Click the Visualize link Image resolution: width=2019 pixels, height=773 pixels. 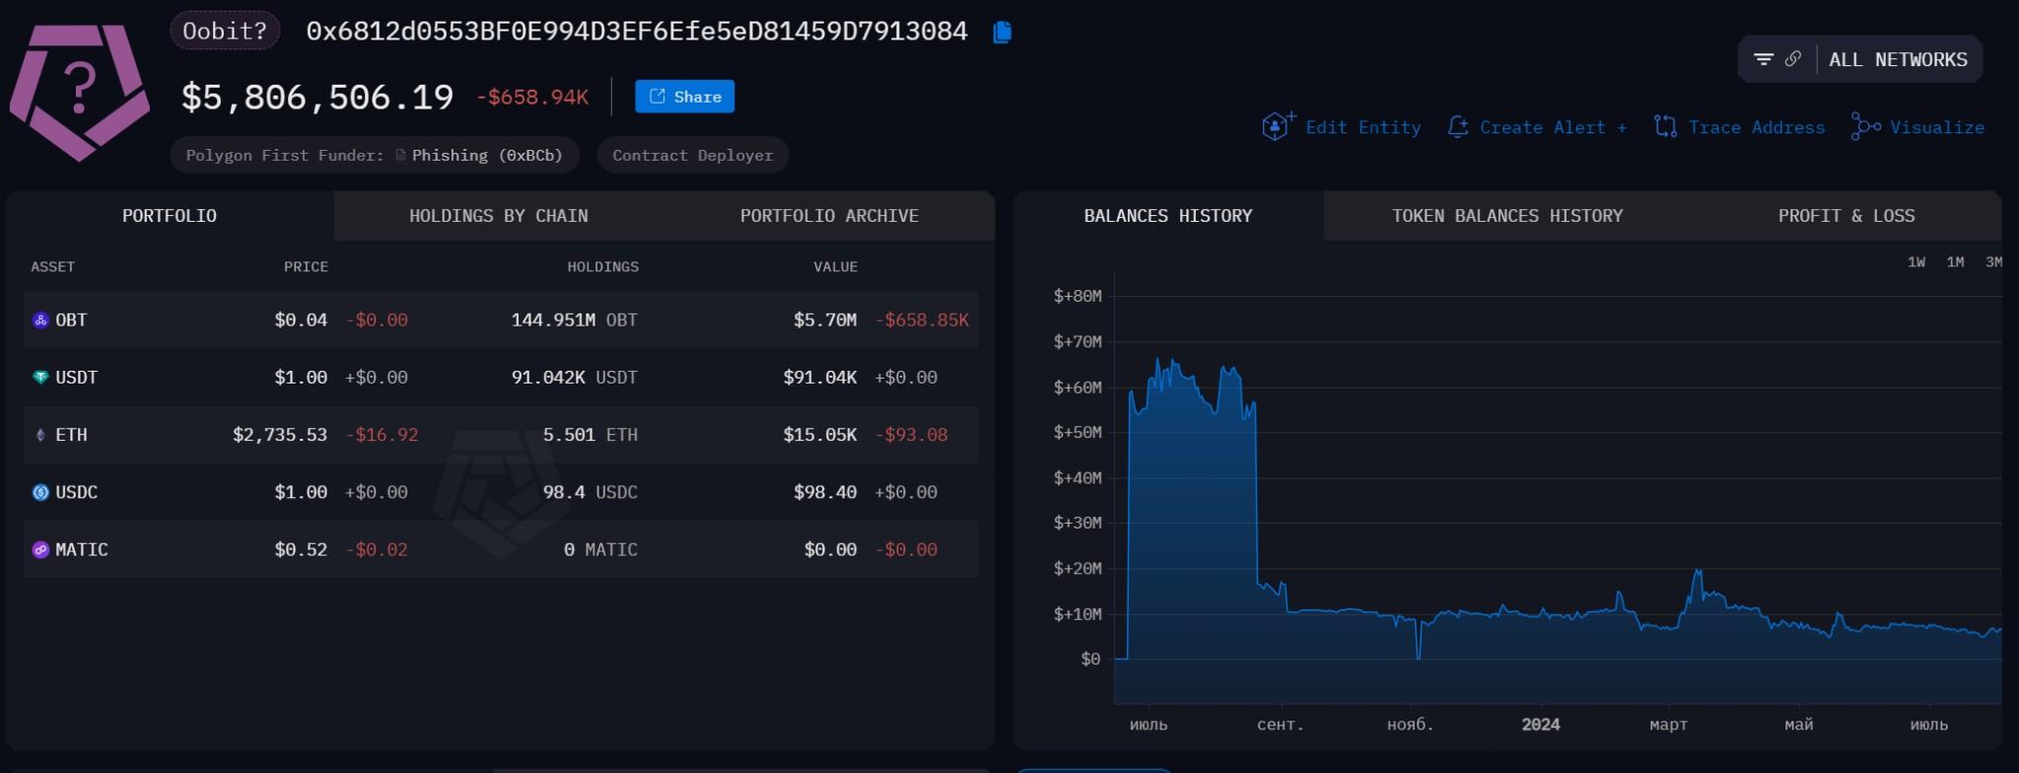point(1937,127)
